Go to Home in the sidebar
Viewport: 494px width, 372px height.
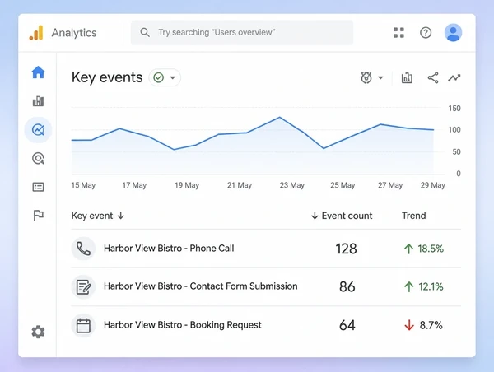point(38,72)
